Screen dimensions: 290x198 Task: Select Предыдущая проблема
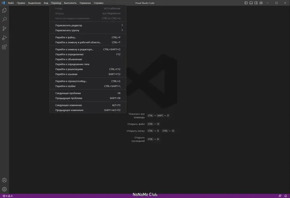pos(88,98)
